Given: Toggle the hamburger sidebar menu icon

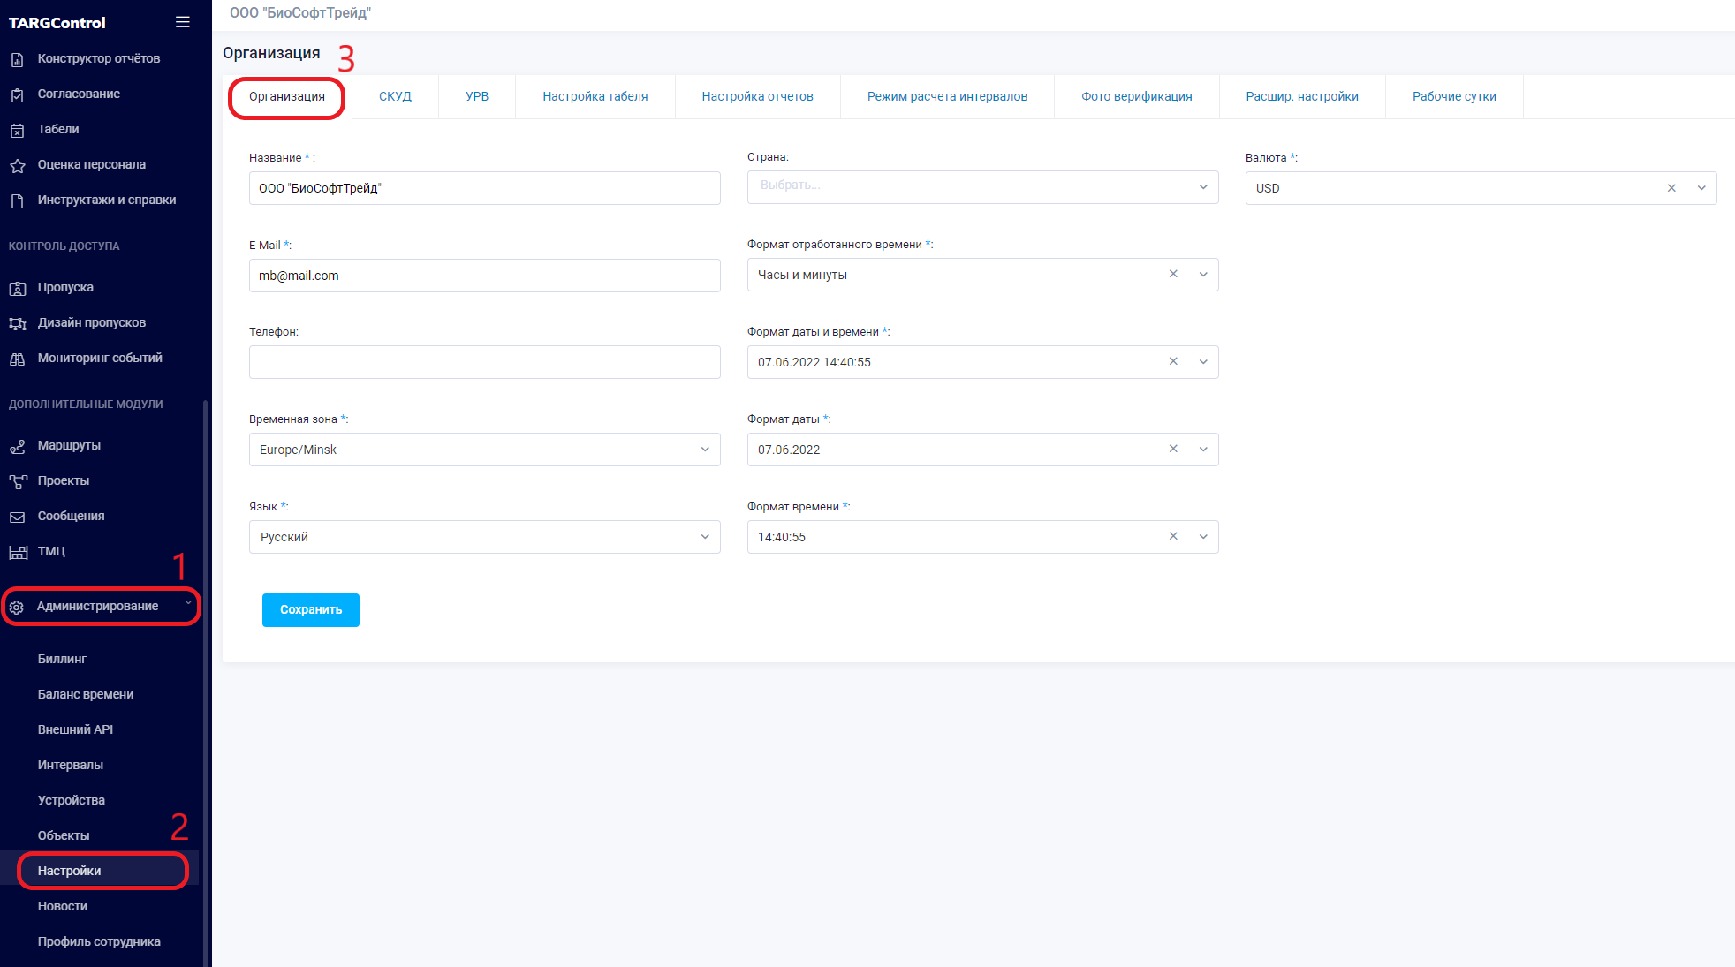Looking at the screenshot, I should click(183, 22).
